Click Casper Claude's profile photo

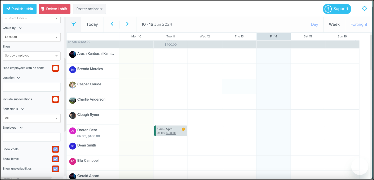coord(73,85)
